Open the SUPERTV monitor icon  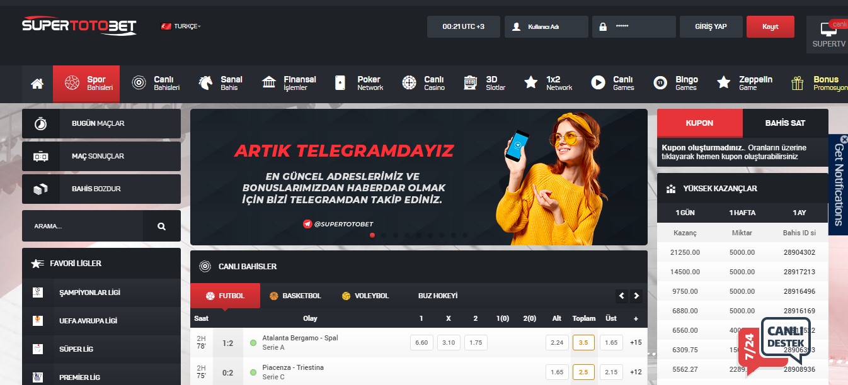(x=828, y=29)
